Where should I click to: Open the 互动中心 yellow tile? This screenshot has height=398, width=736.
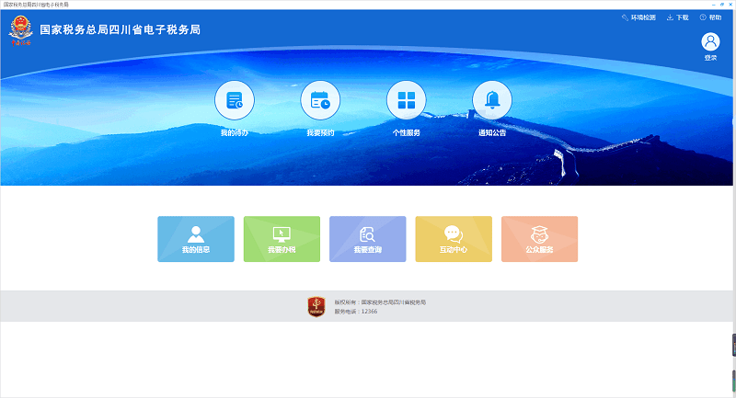tap(454, 239)
